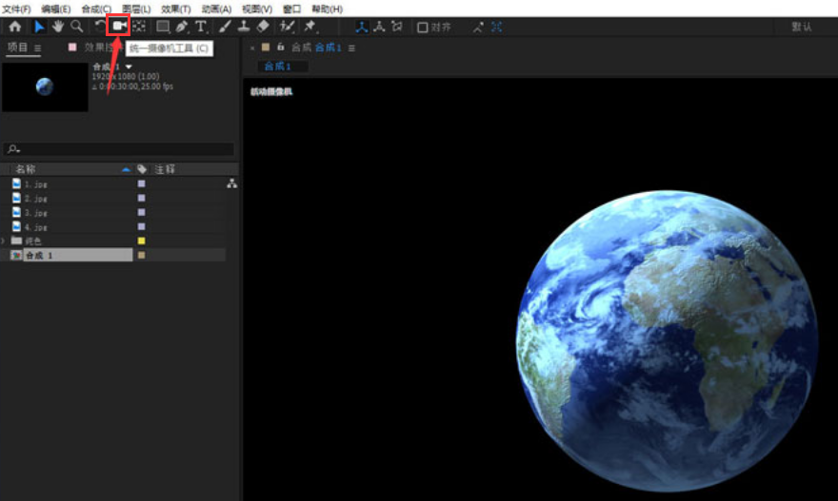Open the 效果(T) menu
This screenshot has width=838, height=501.
[x=175, y=9]
